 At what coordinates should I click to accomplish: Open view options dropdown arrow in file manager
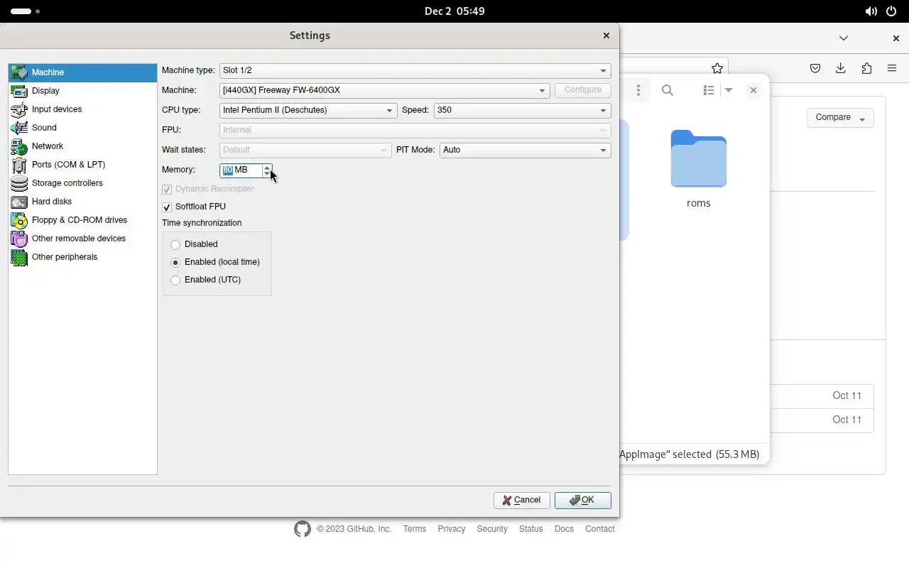(x=729, y=90)
